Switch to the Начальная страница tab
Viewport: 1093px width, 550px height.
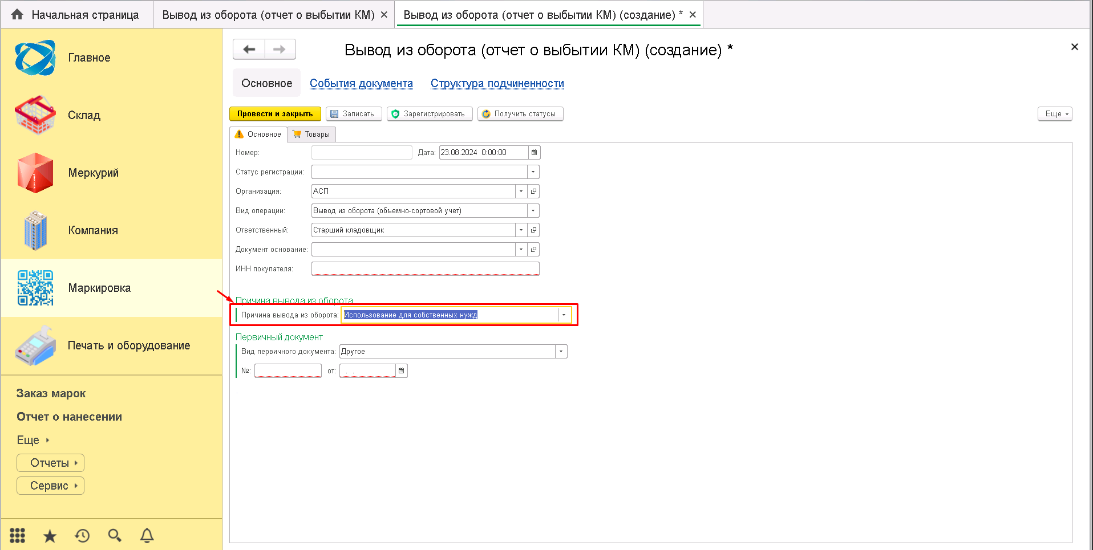click(x=77, y=15)
